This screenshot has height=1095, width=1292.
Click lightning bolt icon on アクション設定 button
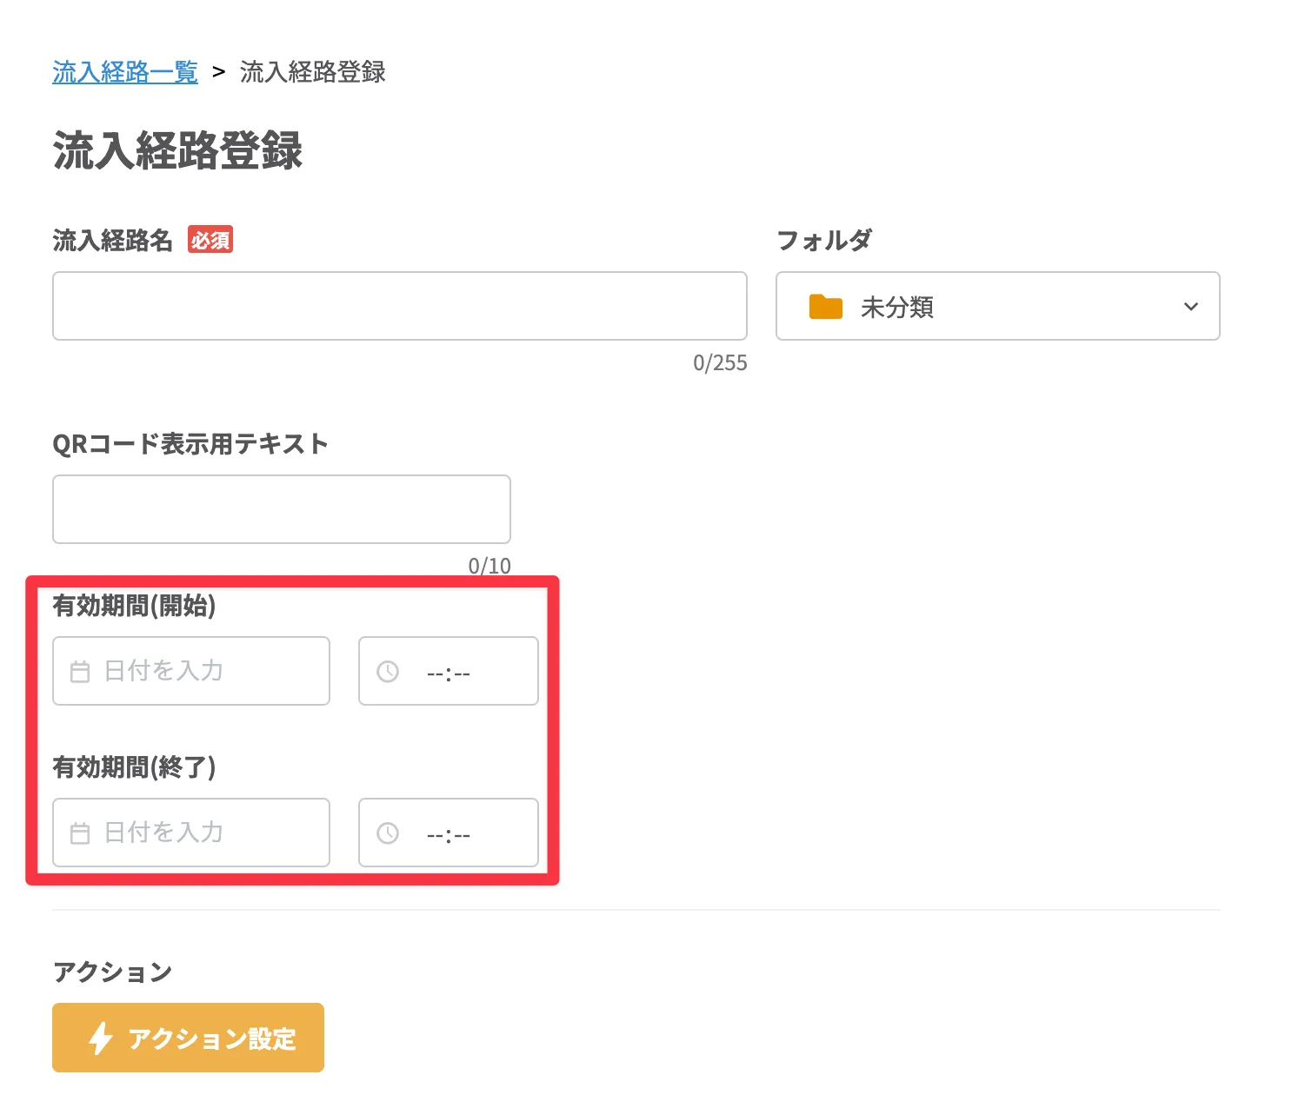pos(100,1037)
